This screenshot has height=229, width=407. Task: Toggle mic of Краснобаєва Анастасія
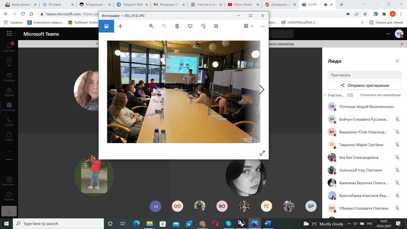coord(397,196)
